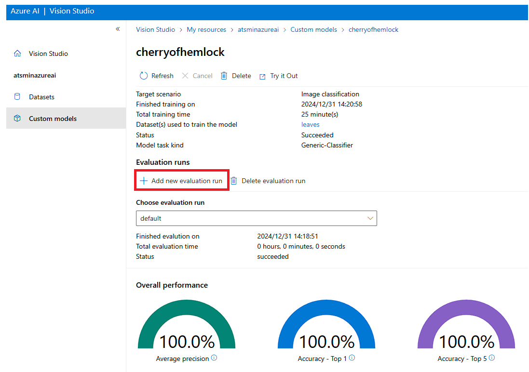Image resolution: width=529 pixels, height=372 pixels.
Task: Click Delete evaluation run label
Action: click(x=273, y=181)
